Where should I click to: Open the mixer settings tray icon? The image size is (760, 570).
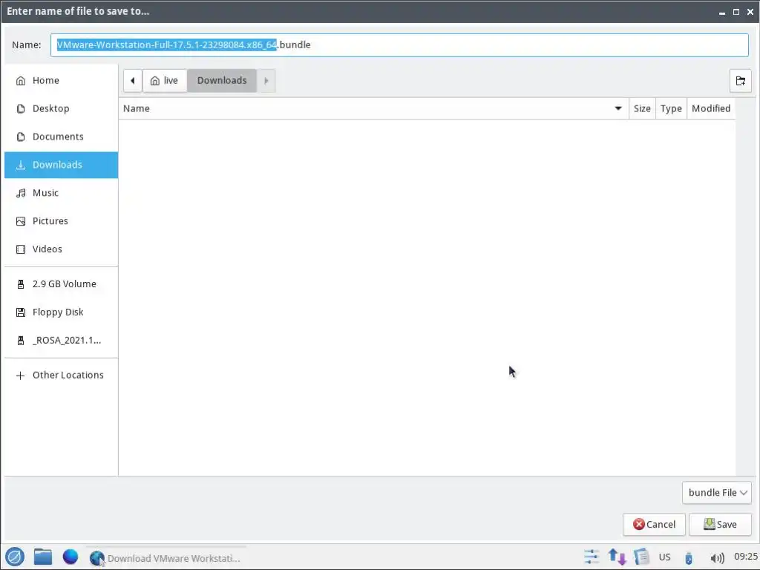click(x=592, y=557)
